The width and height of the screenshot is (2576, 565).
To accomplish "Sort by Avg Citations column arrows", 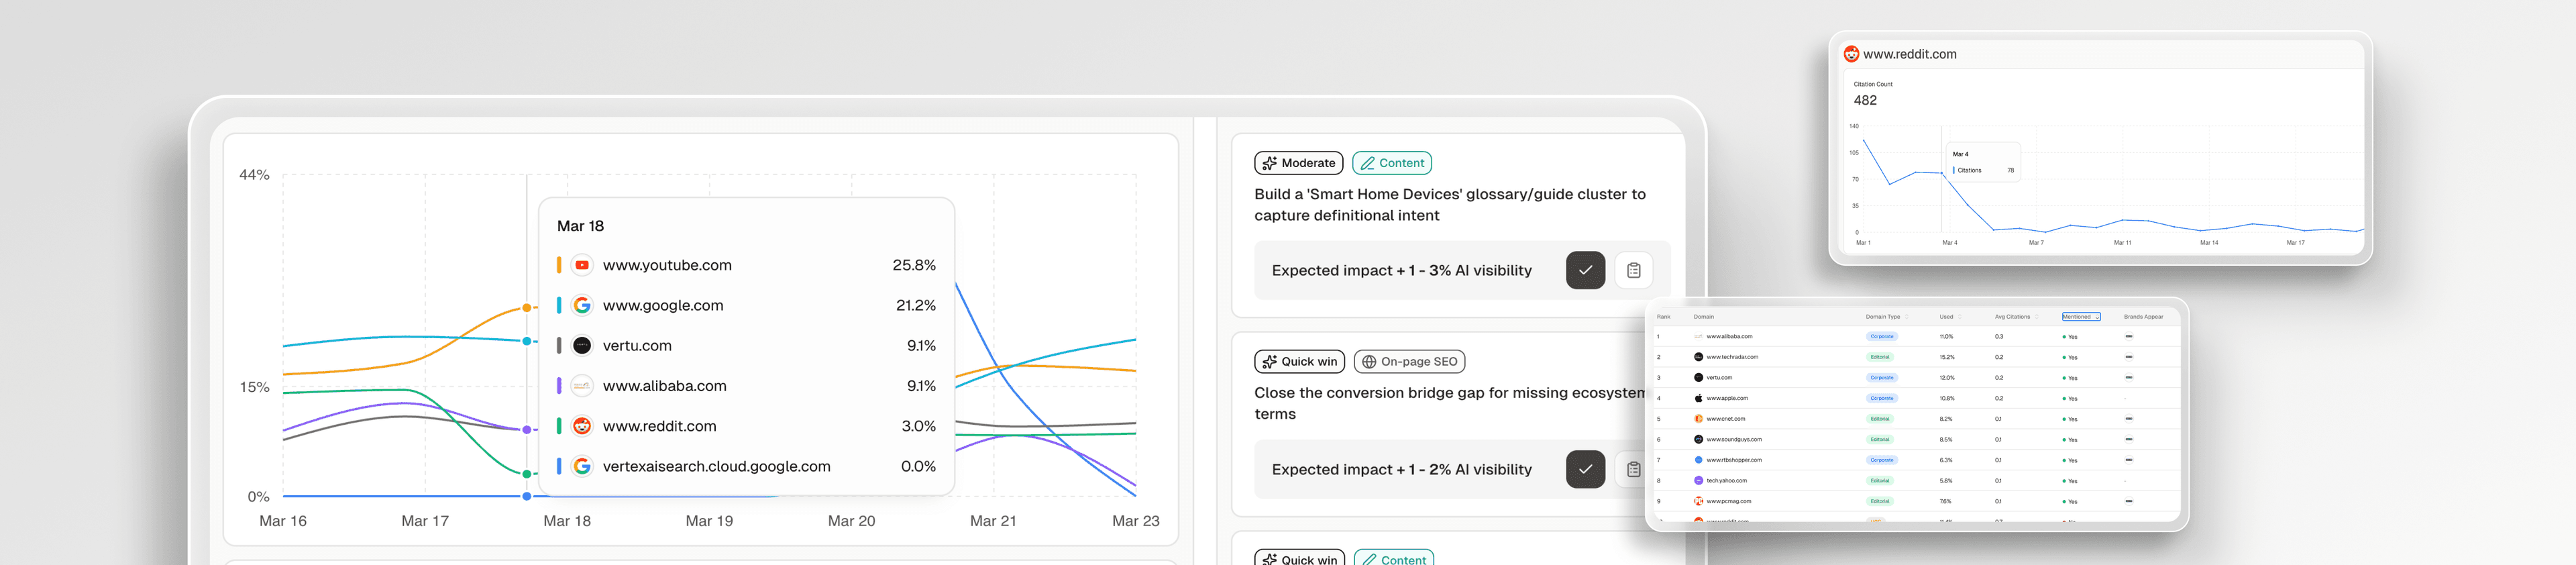I will tap(2036, 317).
